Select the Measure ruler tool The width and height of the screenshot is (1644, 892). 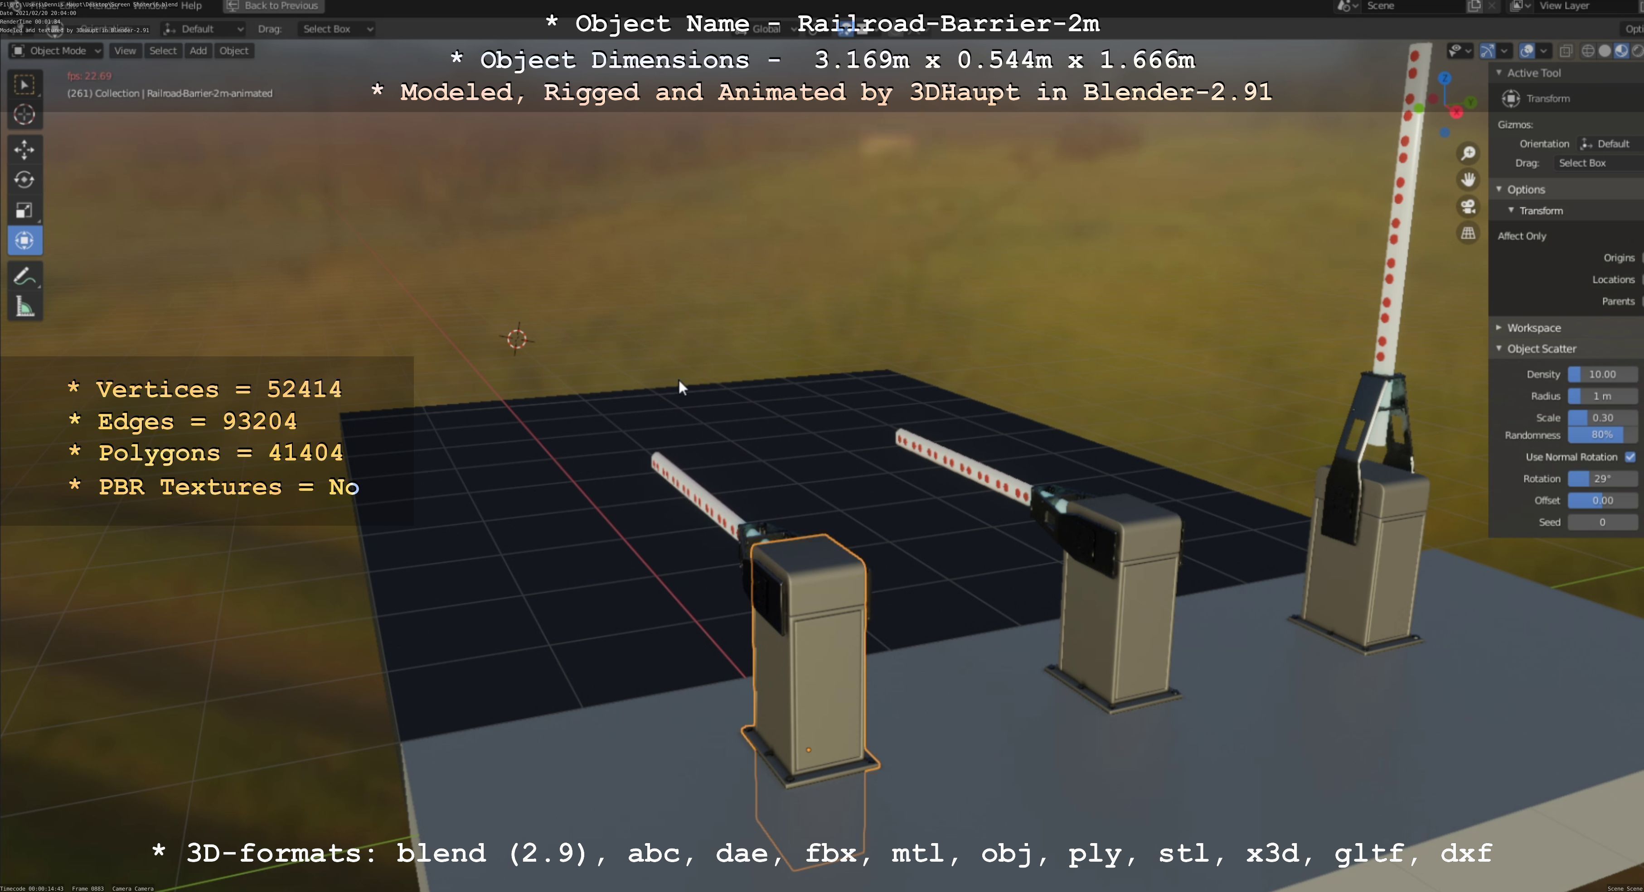pos(24,307)
